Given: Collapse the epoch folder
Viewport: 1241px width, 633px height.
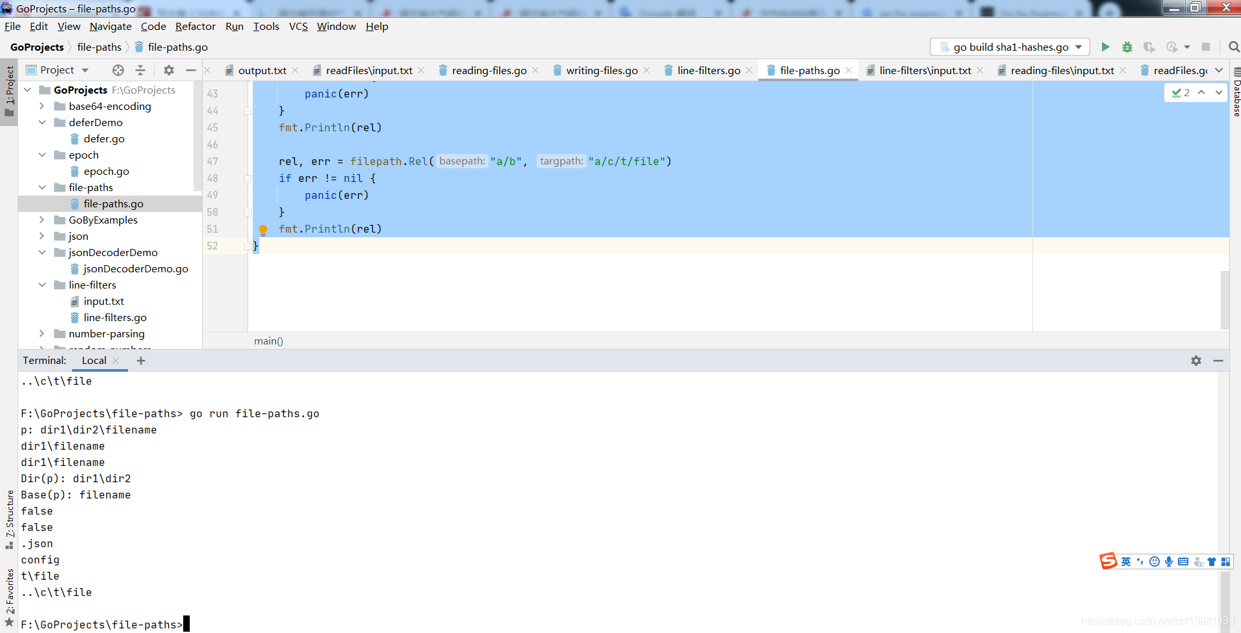Looking at the screenshot, I should coord(42,155).
